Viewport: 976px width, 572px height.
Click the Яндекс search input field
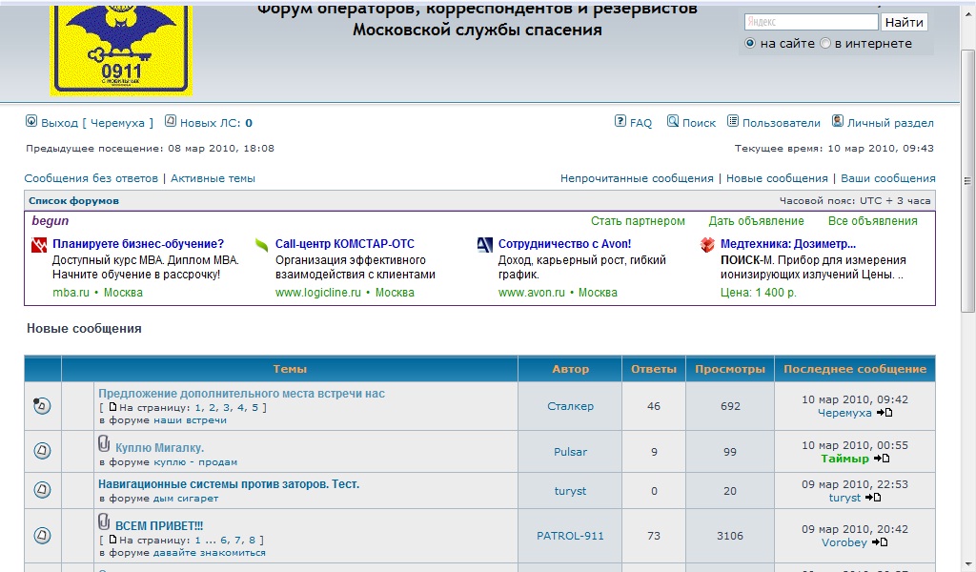click(x=810, y=22)
